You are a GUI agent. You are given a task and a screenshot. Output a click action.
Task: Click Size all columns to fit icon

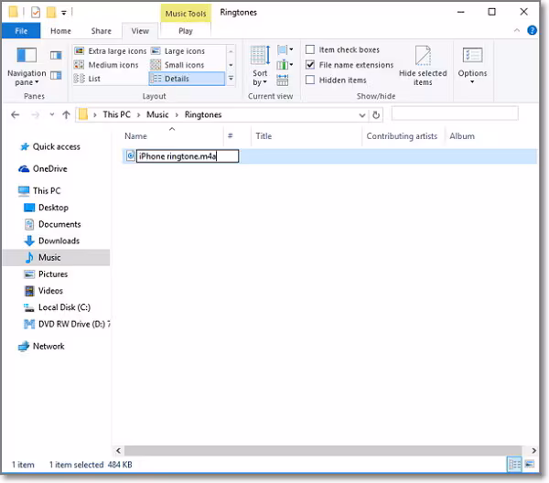[x=282, y=80]
